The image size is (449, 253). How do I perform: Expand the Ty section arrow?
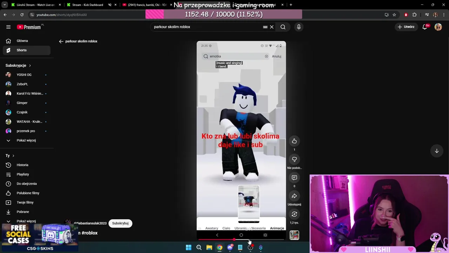pos(13,156)
